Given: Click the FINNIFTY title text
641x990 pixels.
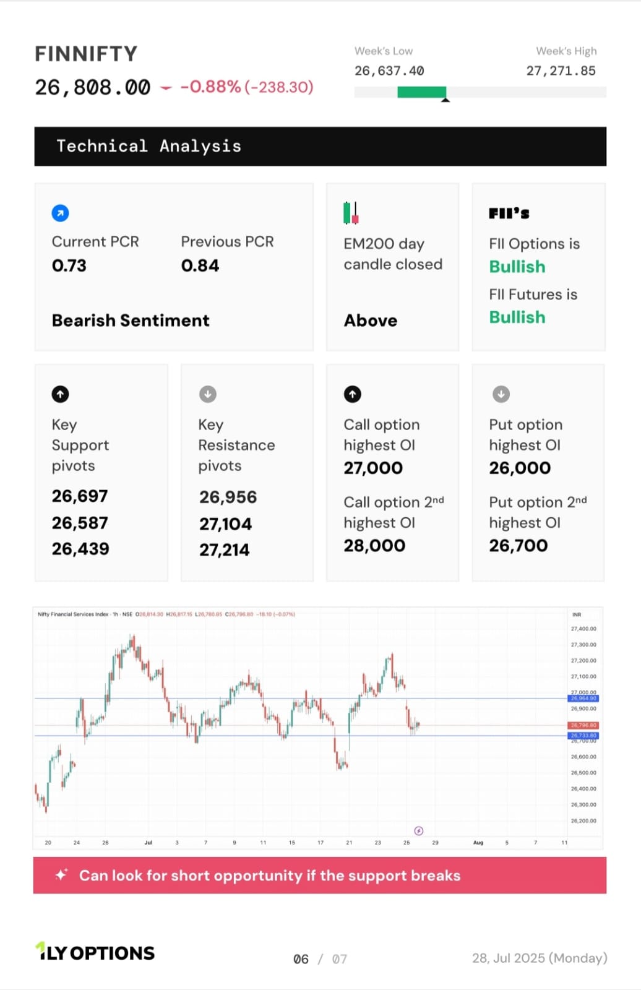Looking at the screenshot, I should coord(86,54).
